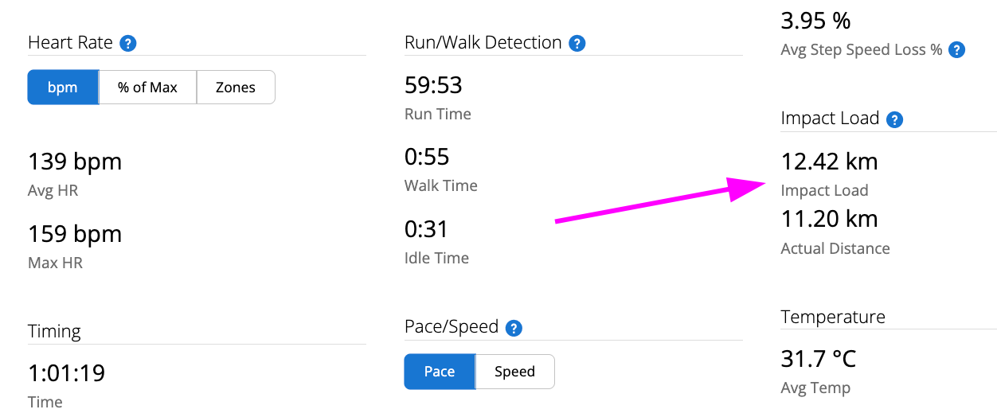997x417 pixels.
Task: Open the Pace/Speed help icon
Action: (x=514, y=328)
